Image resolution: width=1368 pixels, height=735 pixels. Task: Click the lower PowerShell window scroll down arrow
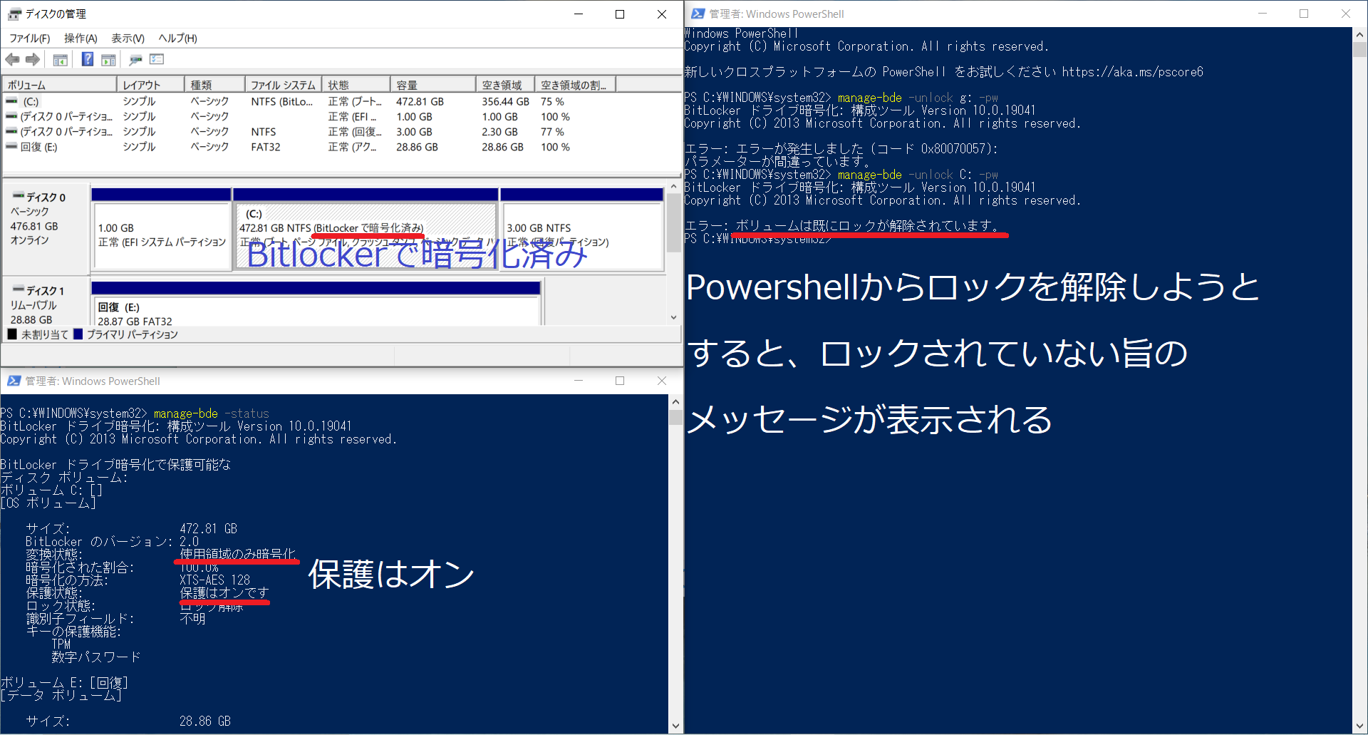pyautogui.click(x=675, y=726)
